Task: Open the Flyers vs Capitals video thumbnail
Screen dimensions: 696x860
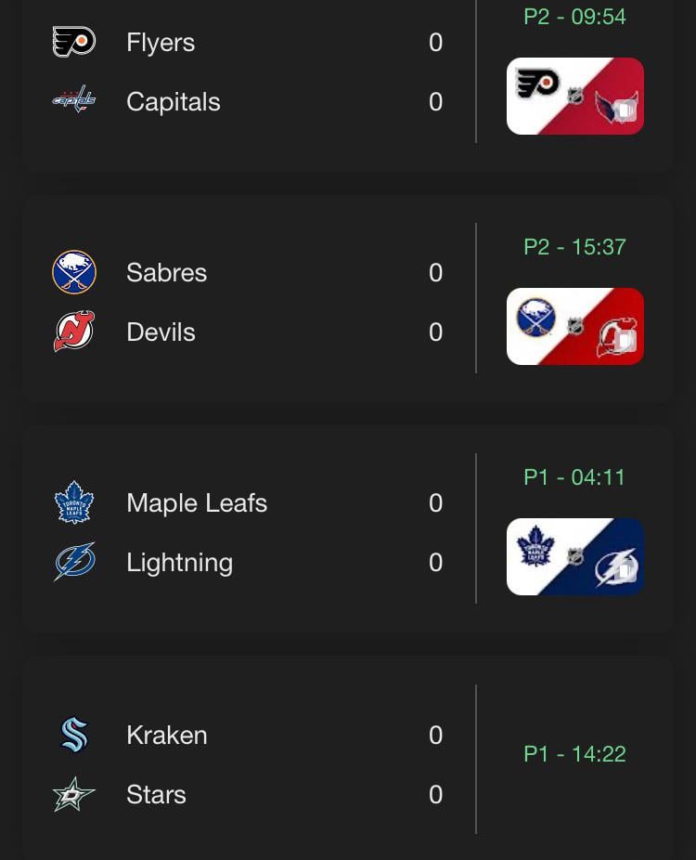Action: [x=575, y=97]
